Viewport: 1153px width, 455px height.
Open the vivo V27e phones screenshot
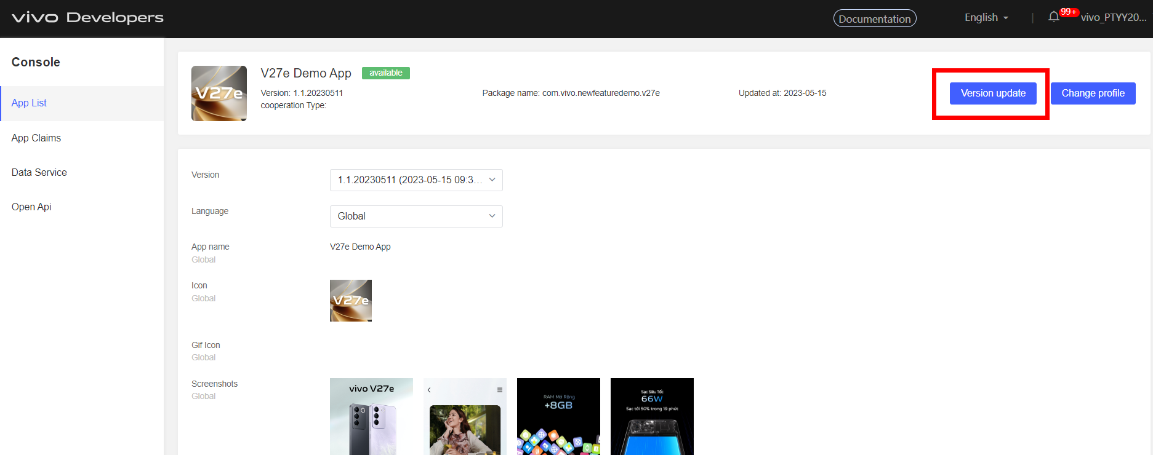371,416
